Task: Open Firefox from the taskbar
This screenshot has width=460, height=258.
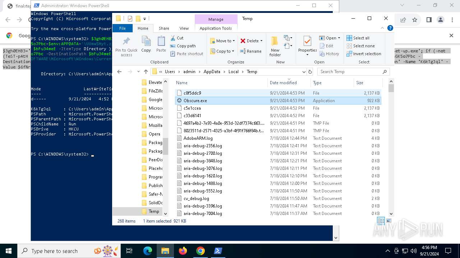Action: tap(183, 251)
